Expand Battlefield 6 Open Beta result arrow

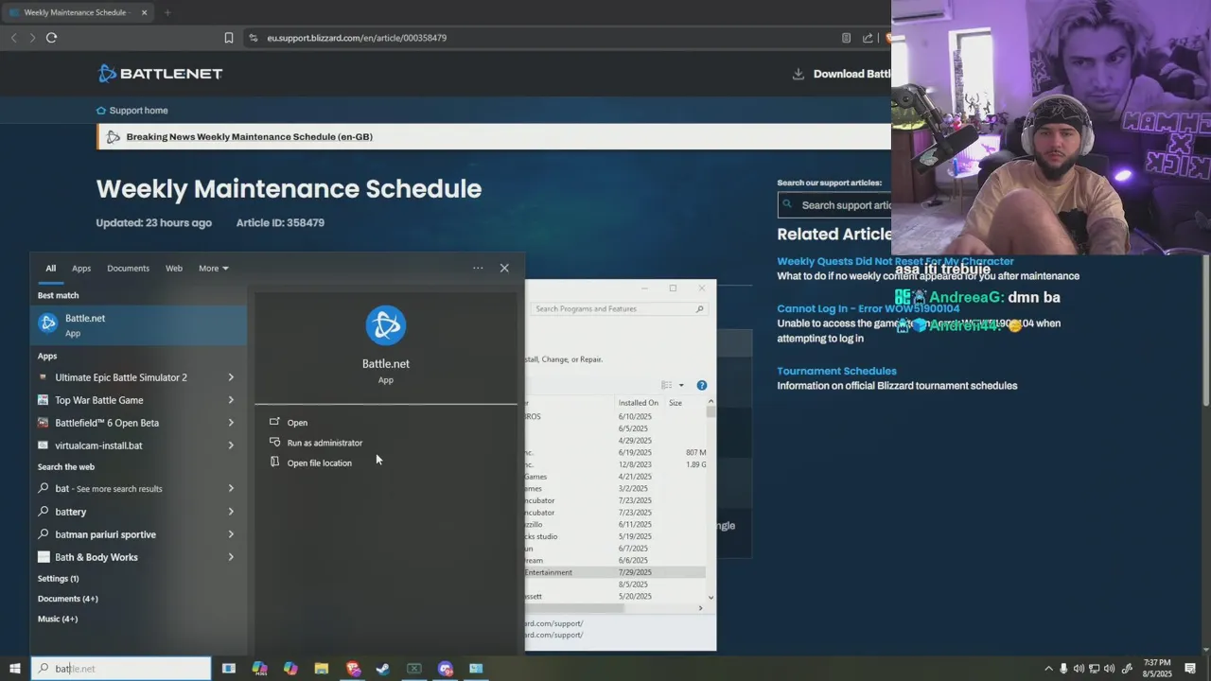click(231, 423)
